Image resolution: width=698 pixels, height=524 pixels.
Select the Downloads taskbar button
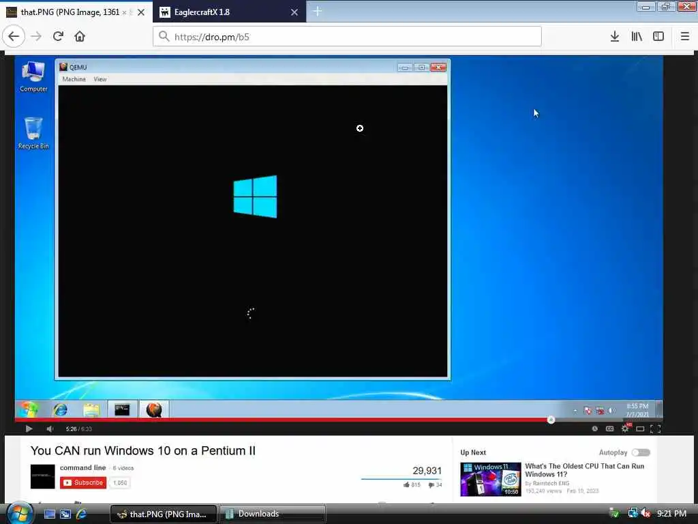pyautogui.click(x=273, y=514)
